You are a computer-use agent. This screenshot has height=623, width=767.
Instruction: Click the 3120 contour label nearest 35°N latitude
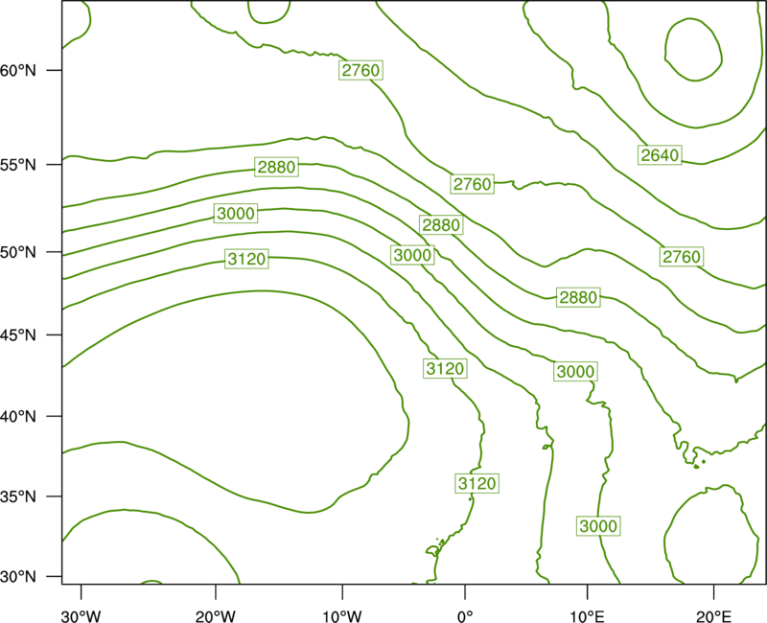click(476, 483)
